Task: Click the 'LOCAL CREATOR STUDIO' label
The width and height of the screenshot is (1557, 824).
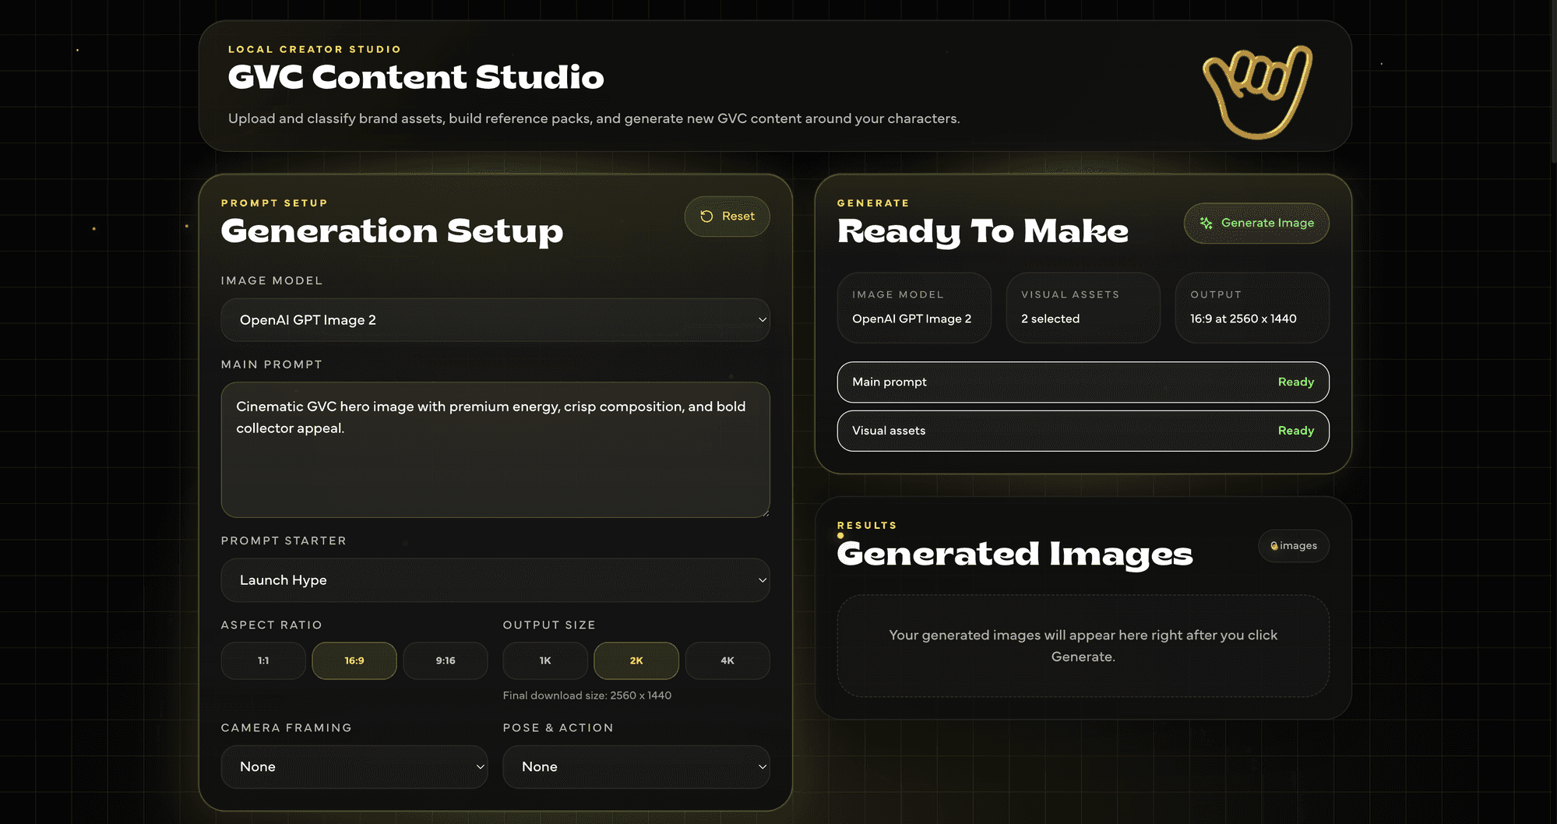Action: [x=315, y=49]
